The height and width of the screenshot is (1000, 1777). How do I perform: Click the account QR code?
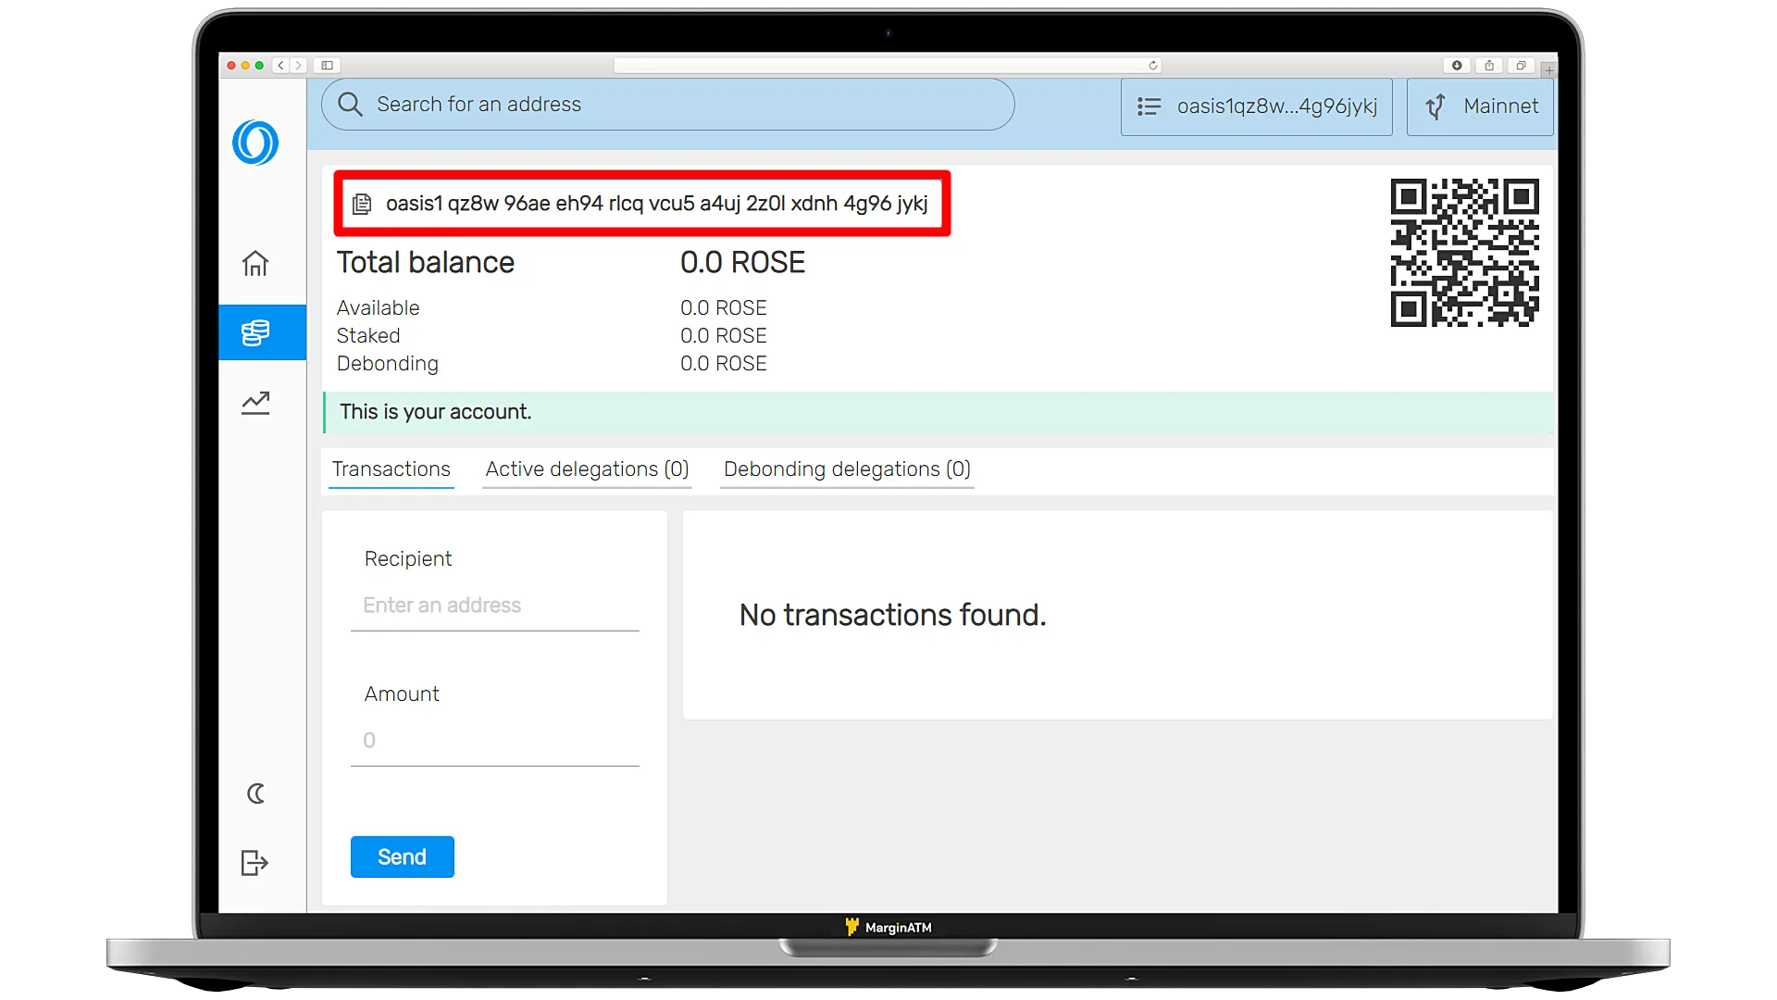[1464, 253]
